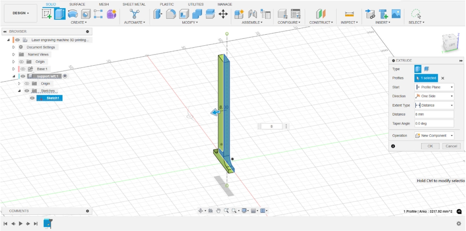Open the Change Parameters table icon

tap(296, 14)
